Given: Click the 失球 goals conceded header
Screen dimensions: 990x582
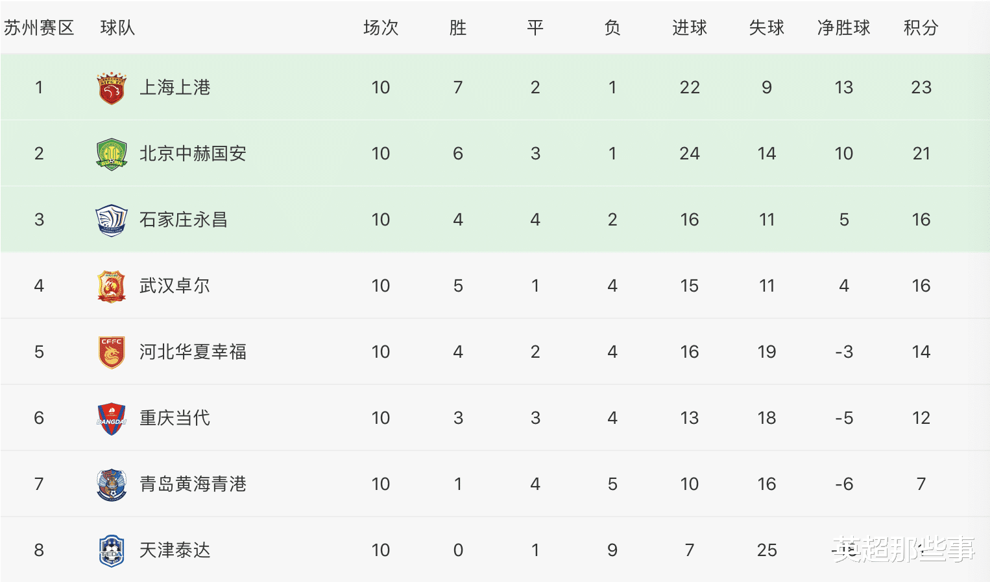Looking at the screenshot, I should click(x=767, y=28).
